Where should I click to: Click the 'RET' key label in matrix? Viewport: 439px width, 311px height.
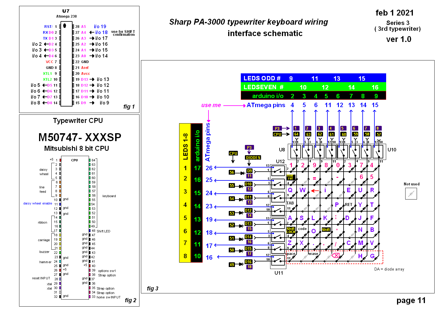pyautogui.click(x=349, y=204)
